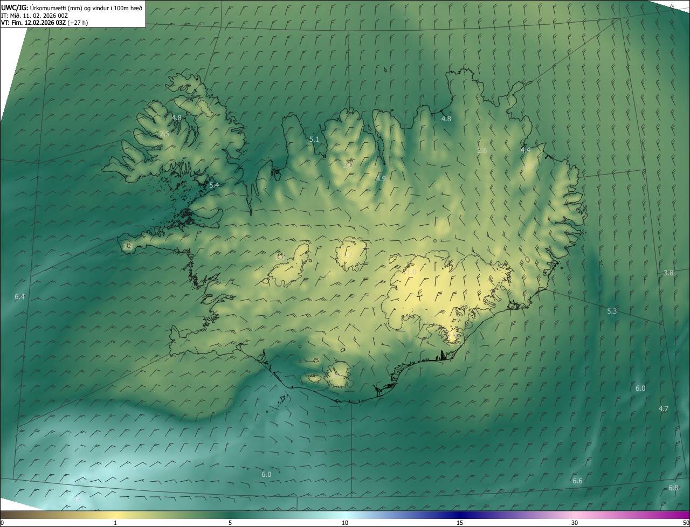Viewport: 690px width, 527px height.
Task: Click the 4.9 value label in northern Iceland
Action: click(381, 178)
